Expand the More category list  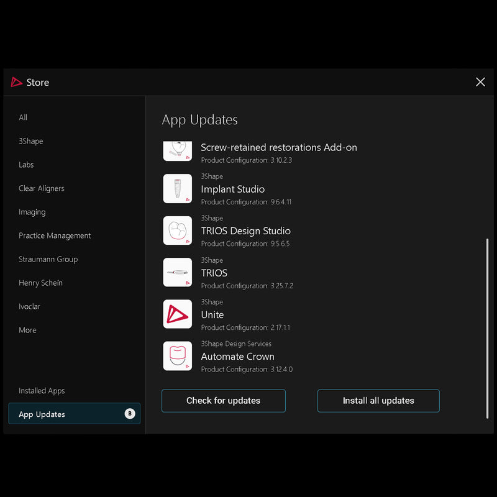tap(27, 330)
